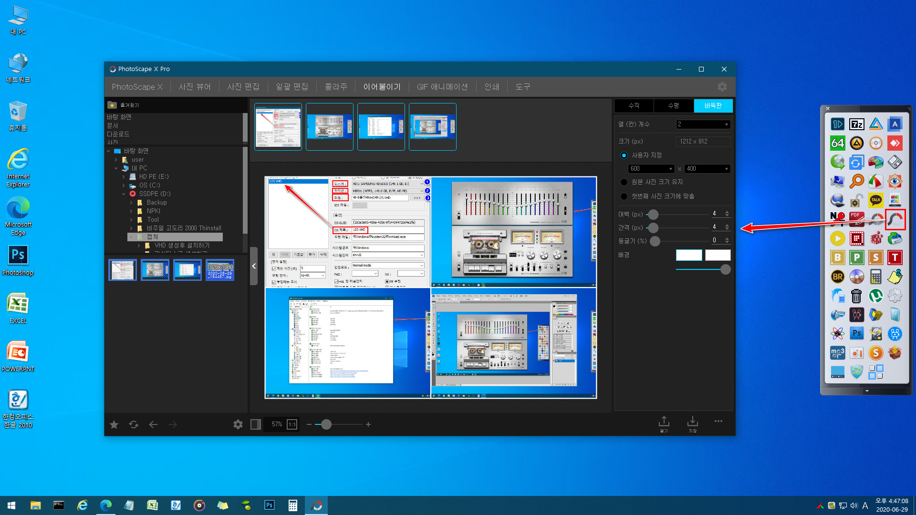Open the GIF 애니메이션 tab
916x515 pixels.
pyautogui.click(x=442, y=87)
